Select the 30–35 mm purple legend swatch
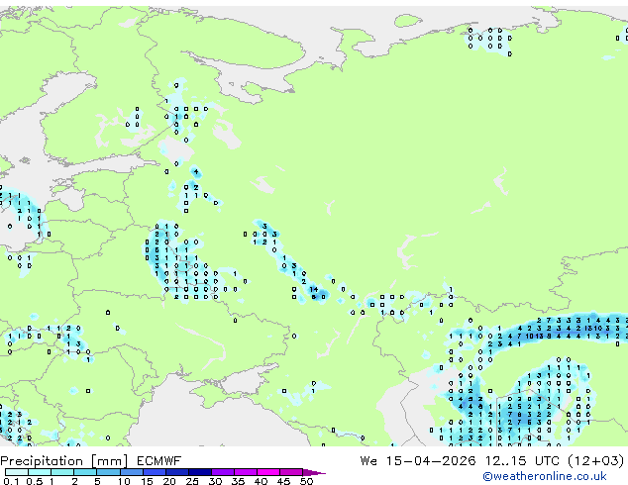Viewport: 628px width, 485px height. point(223,472)
